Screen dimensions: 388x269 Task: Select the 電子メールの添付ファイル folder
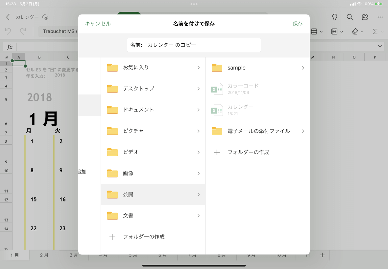(258, 131)
